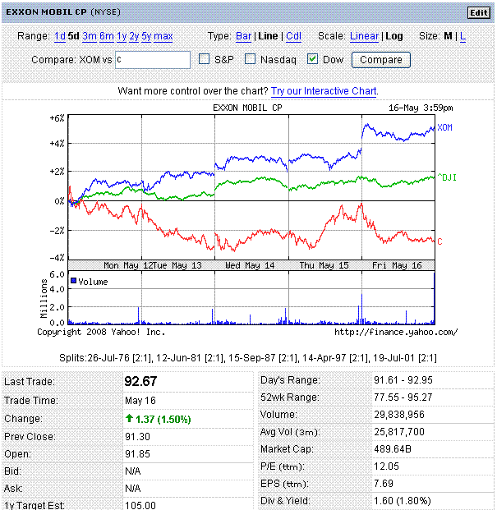Viewport: 497px width, 510px height.
Task: Click the blue Volume legend swatch
Action: click(74, 282)
